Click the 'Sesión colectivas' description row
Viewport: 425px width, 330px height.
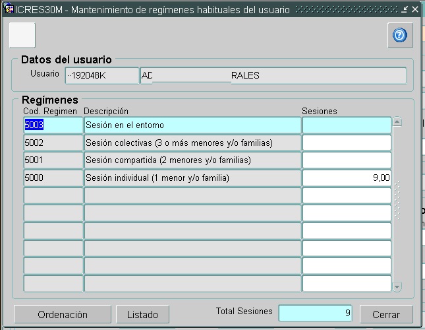click(192, 143)
